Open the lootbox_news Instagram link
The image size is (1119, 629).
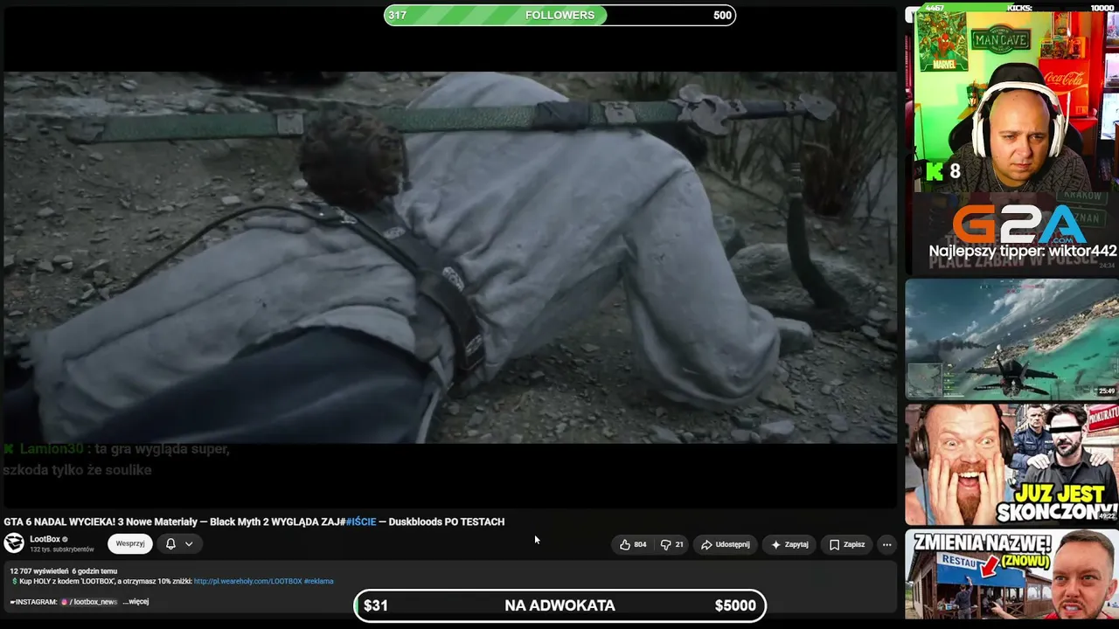coord(89,602)
